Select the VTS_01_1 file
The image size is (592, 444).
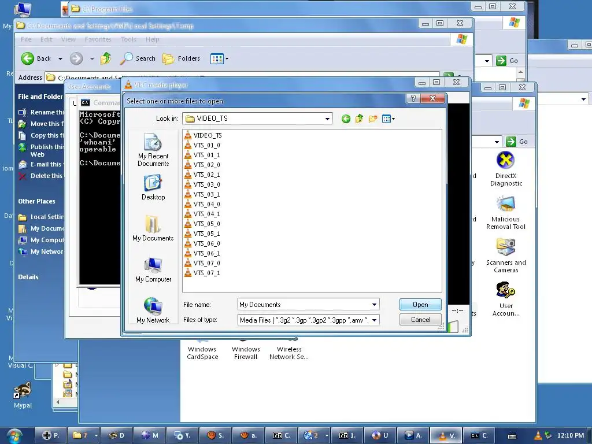(x=202, y=155)
